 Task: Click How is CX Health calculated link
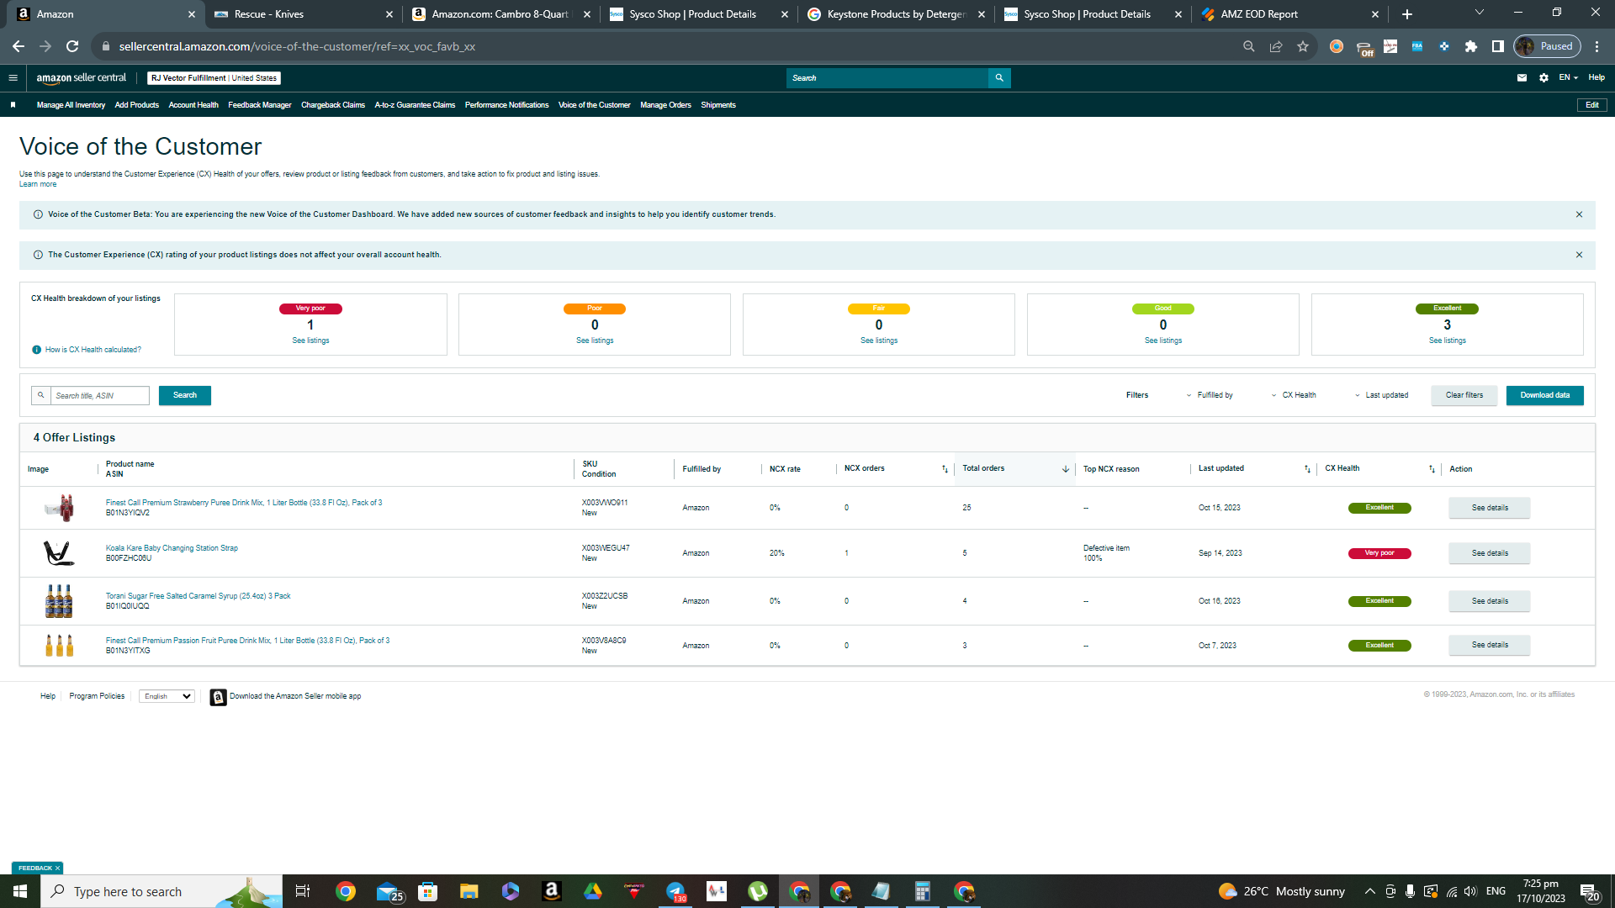(93, 350)
